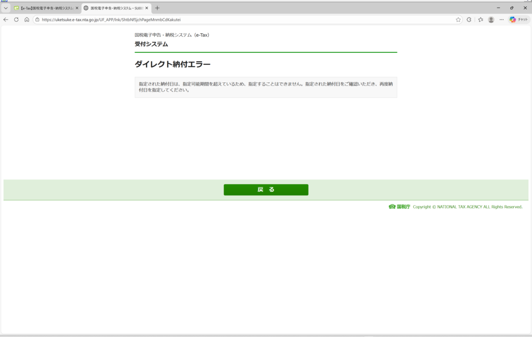Expand the tab search dropdown chevron

click(x=6, y=8)
